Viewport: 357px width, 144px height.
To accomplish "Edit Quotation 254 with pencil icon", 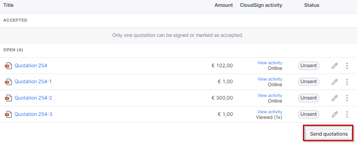I will [335, 66].
